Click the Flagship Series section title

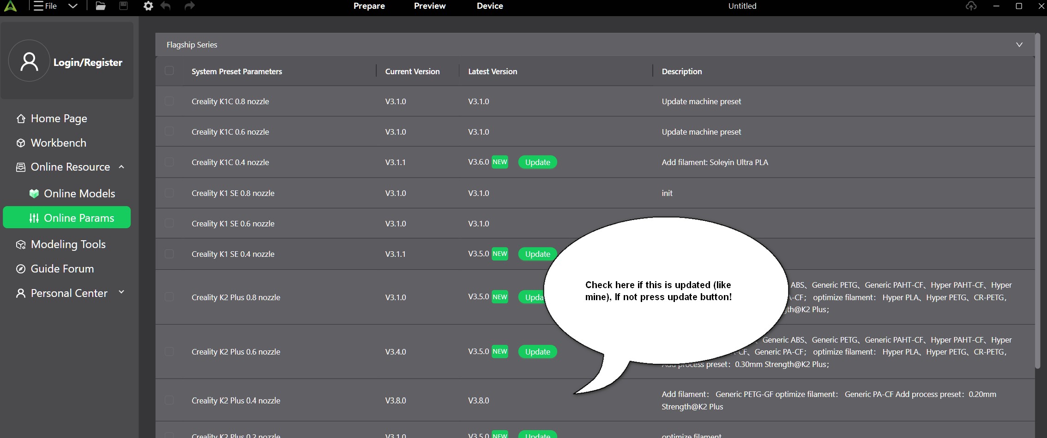pos(192,45)
